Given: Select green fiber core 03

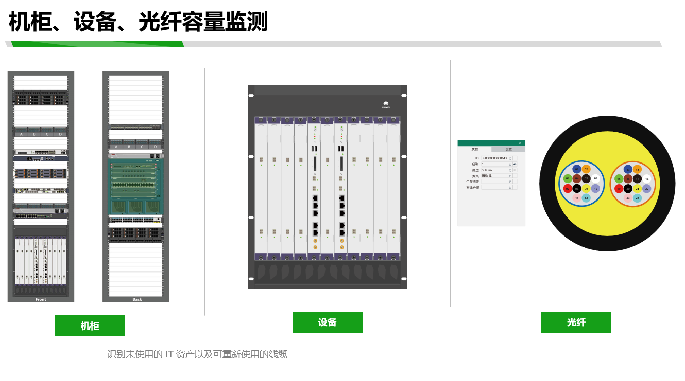Looking at the screenshot, I should pos(568,178).
